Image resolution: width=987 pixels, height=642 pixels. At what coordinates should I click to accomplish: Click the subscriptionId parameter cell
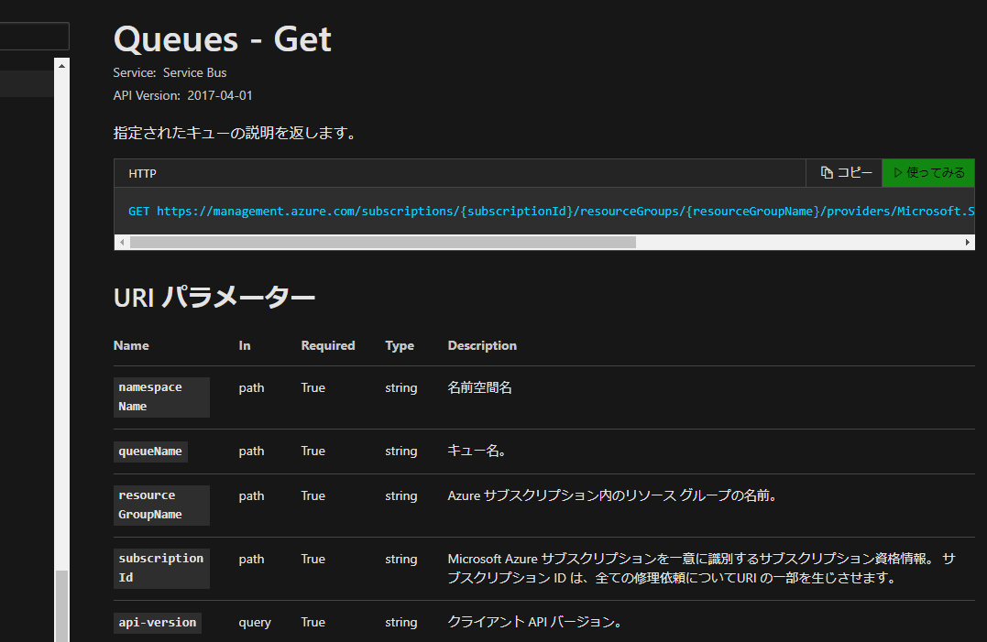[161, 569]
